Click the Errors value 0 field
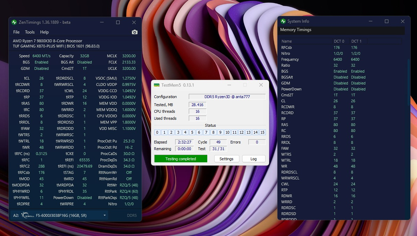Screen dimensions: 417x236 (257, 142)
